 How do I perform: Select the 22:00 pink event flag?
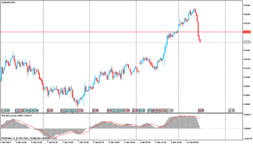click(135, 110)
